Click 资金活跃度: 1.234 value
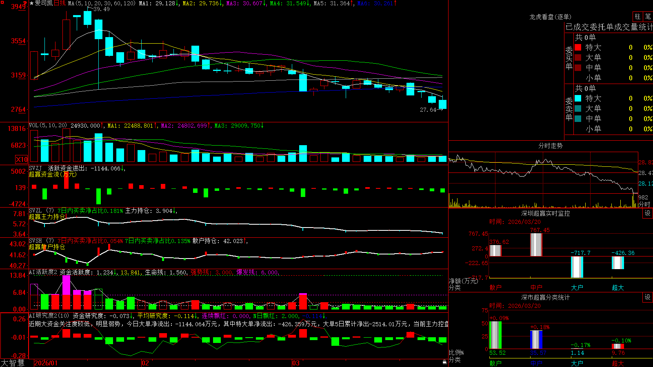653x367 pixels. click(x=88, y=272)
